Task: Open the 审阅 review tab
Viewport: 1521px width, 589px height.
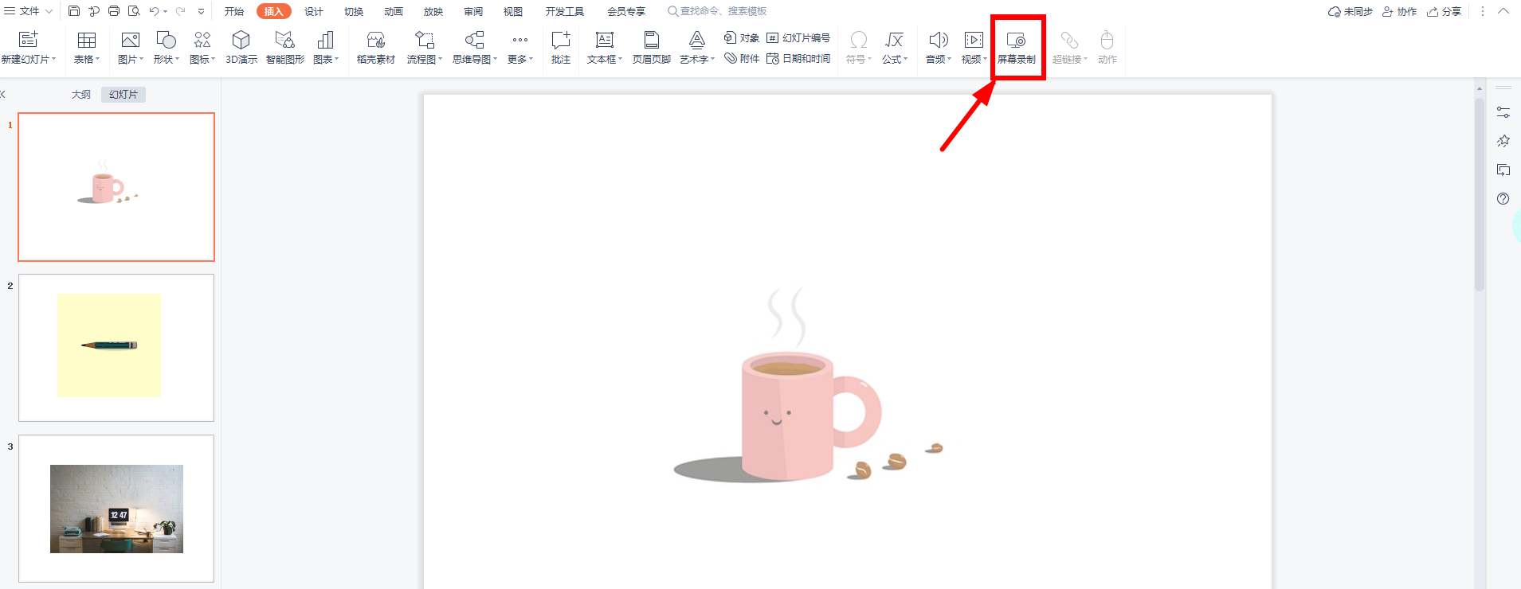Action: coord(473,11)
